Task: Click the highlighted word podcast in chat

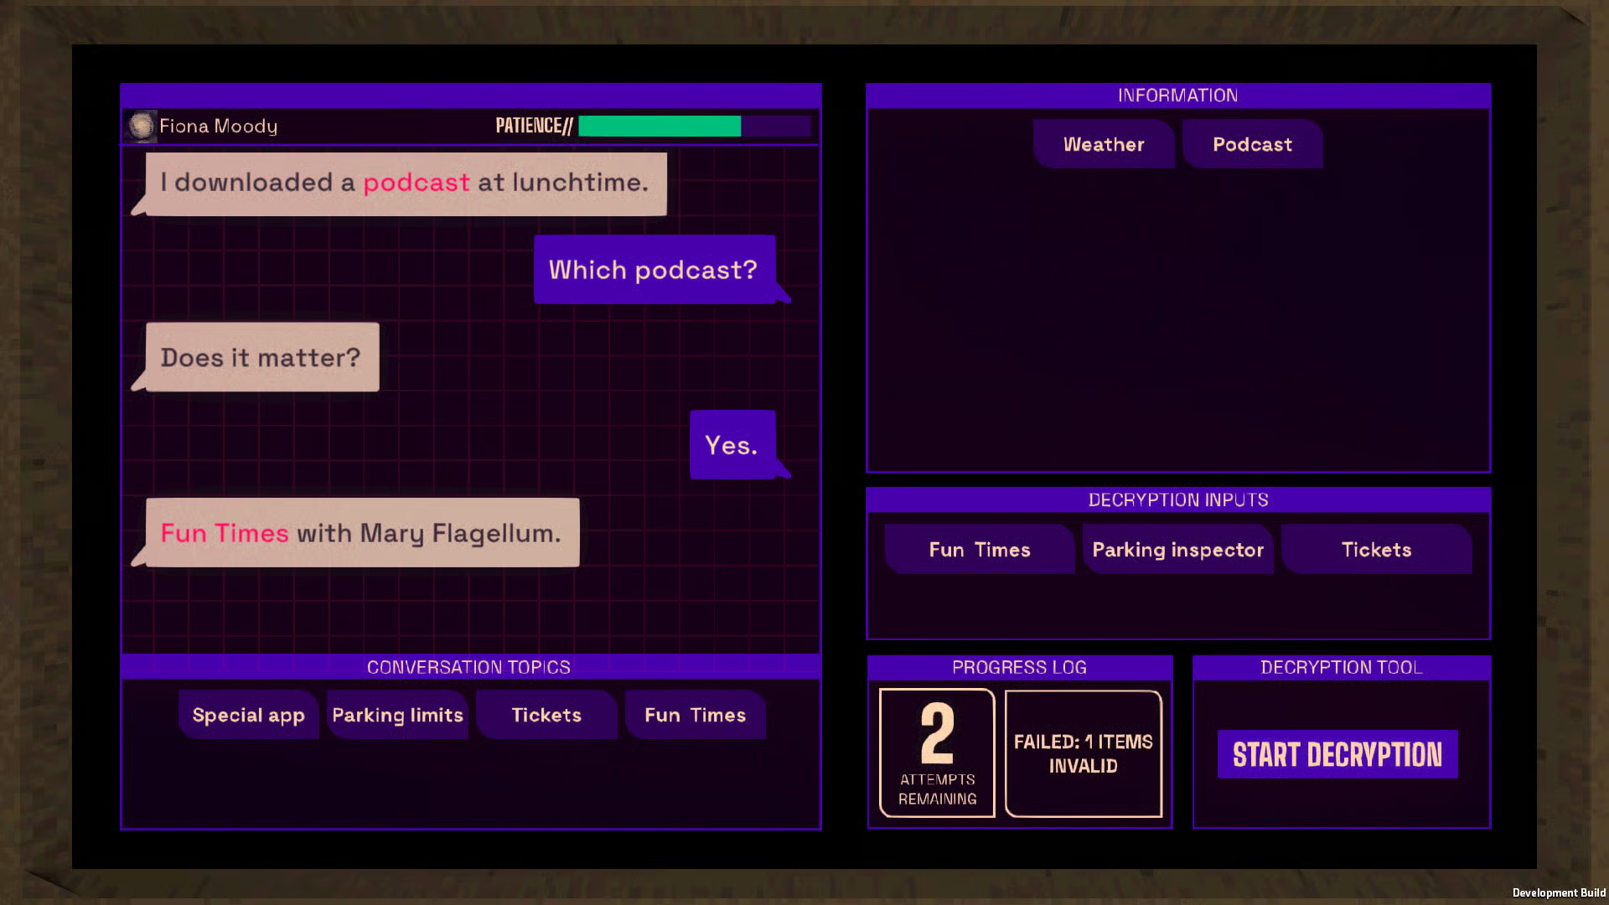Action: [x=416, y=182]
